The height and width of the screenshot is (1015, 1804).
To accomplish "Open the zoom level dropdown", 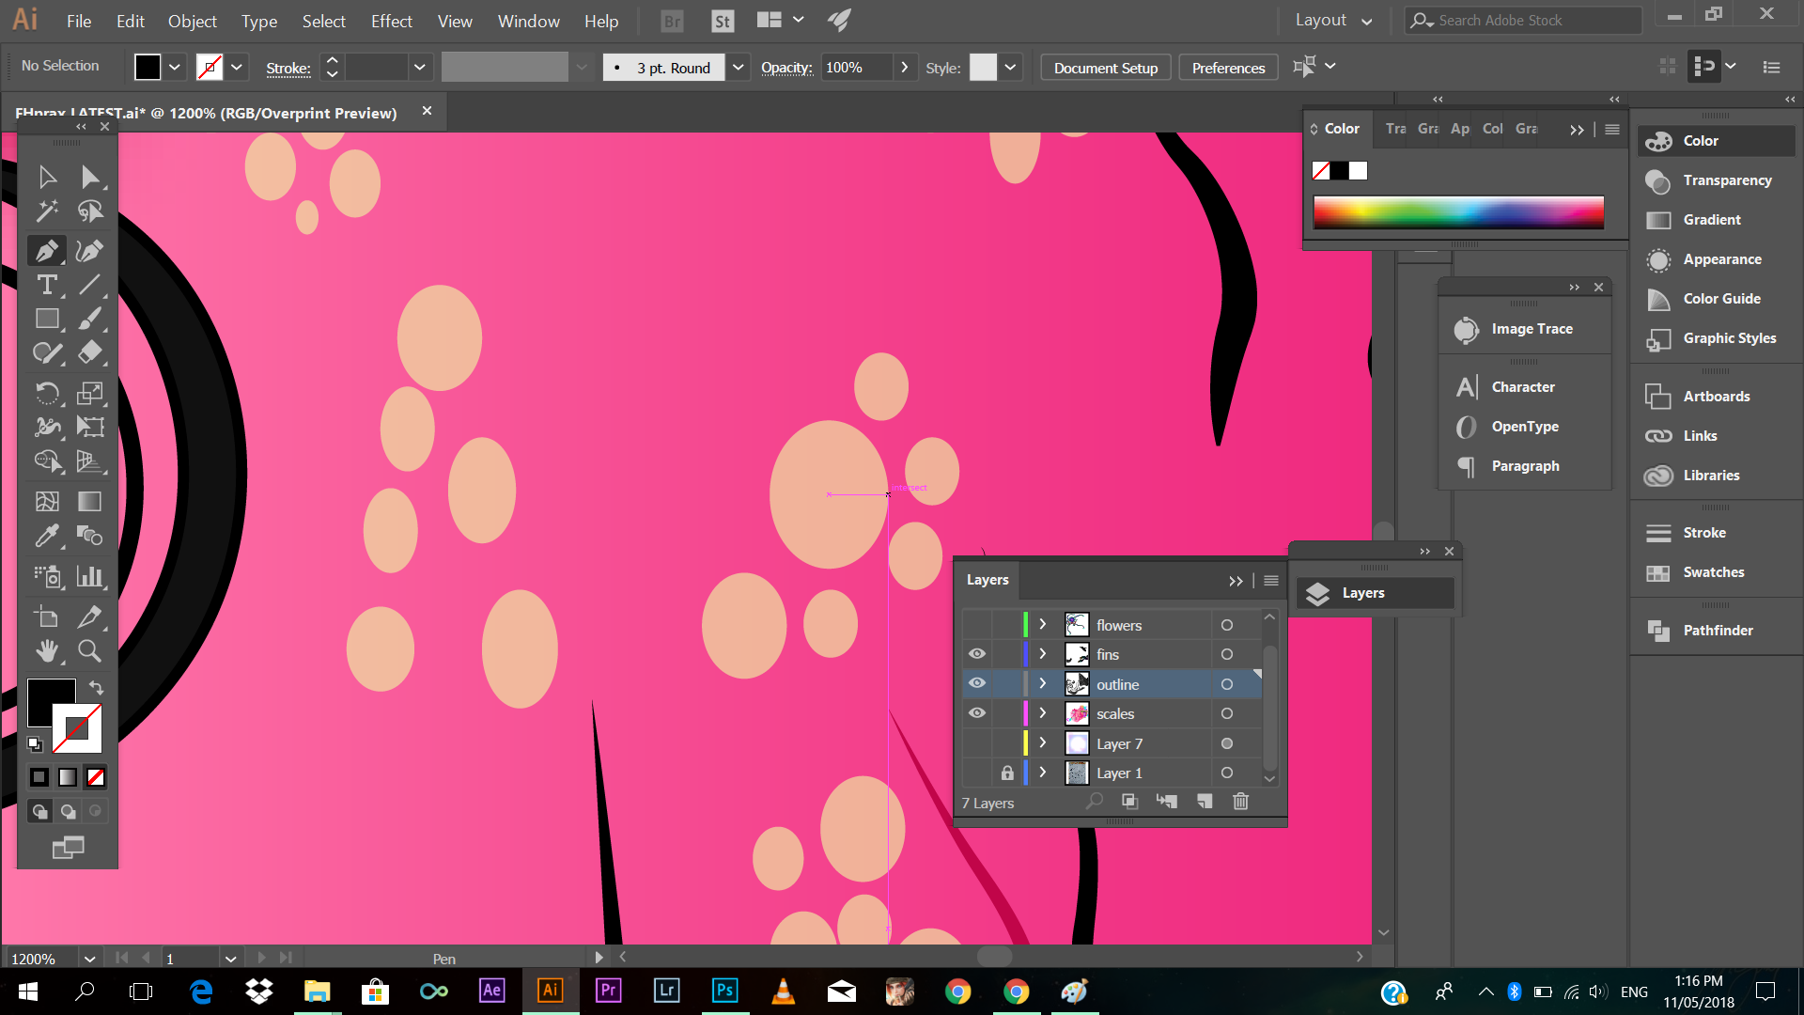I will [89, 959].
